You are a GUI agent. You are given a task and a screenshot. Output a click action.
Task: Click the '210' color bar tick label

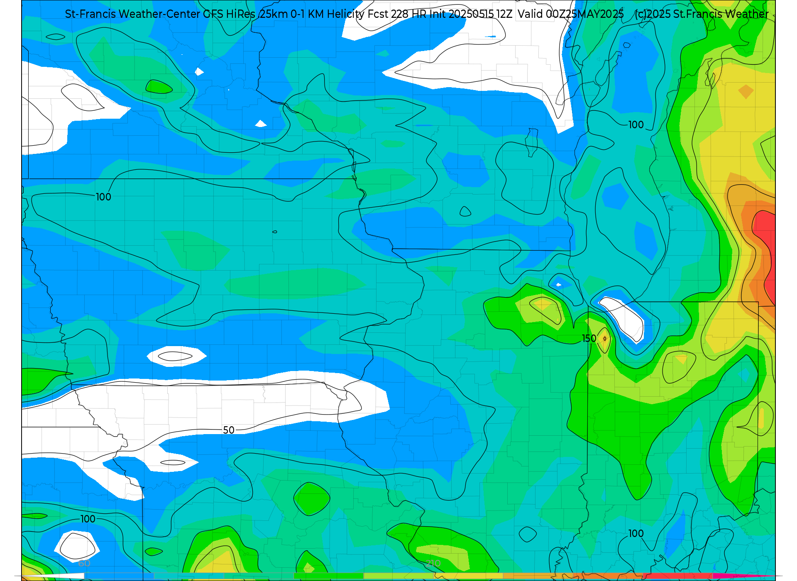click(x=433, y=563)
